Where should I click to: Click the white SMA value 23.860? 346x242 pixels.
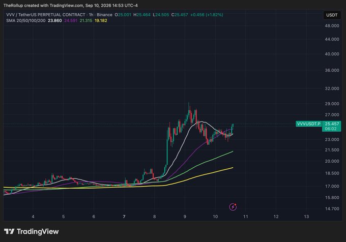click(55, 20)
